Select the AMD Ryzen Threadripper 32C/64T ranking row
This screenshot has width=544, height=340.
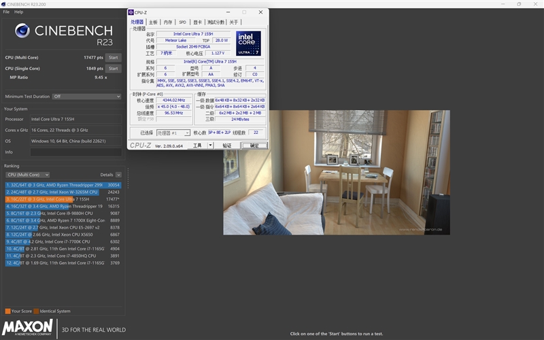click(x=63, y=185)
